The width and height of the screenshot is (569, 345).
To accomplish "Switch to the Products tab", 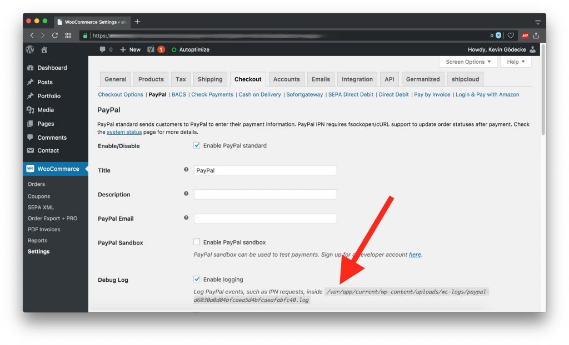I will (x=151, y=79).
